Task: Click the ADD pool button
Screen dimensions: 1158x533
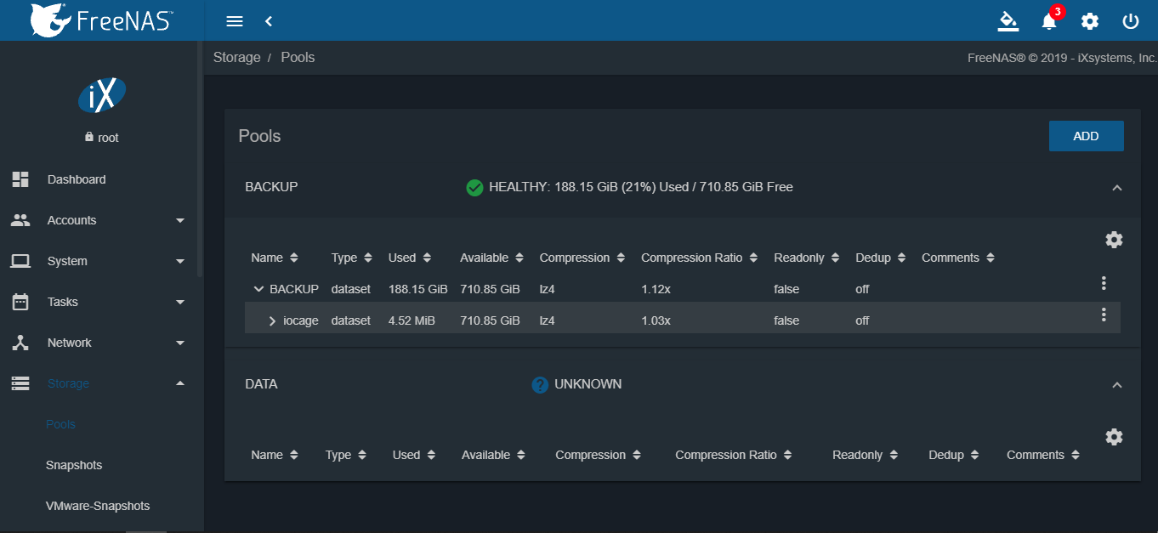Action: pyautogui.click(x=1086, y=136)
